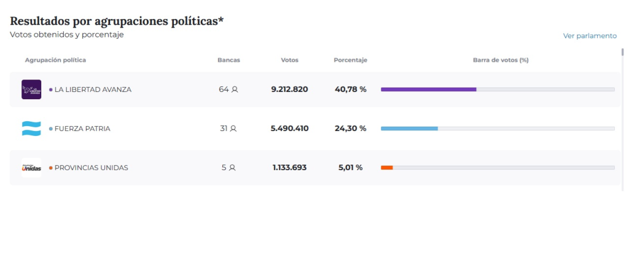This screenshot has width=629, height=262.
Task: Click the Provincias Unidas party logo
Action: [x=31, y=168]
